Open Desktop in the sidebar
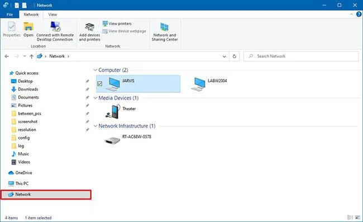363x222 pixels. coord(22,81)
